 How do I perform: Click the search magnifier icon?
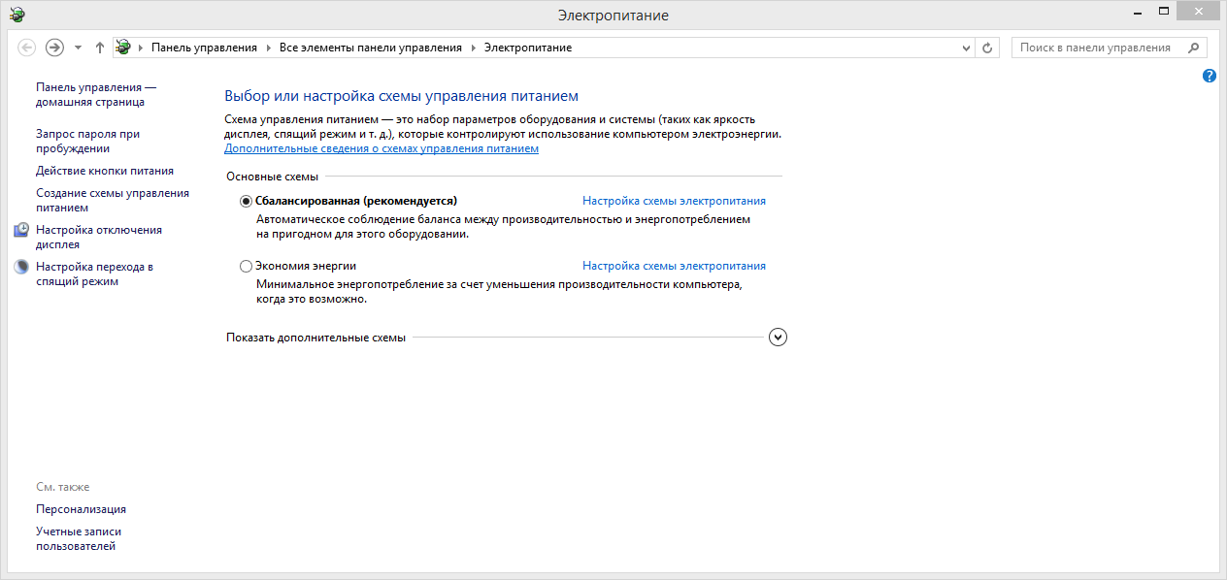point(1194,48)
